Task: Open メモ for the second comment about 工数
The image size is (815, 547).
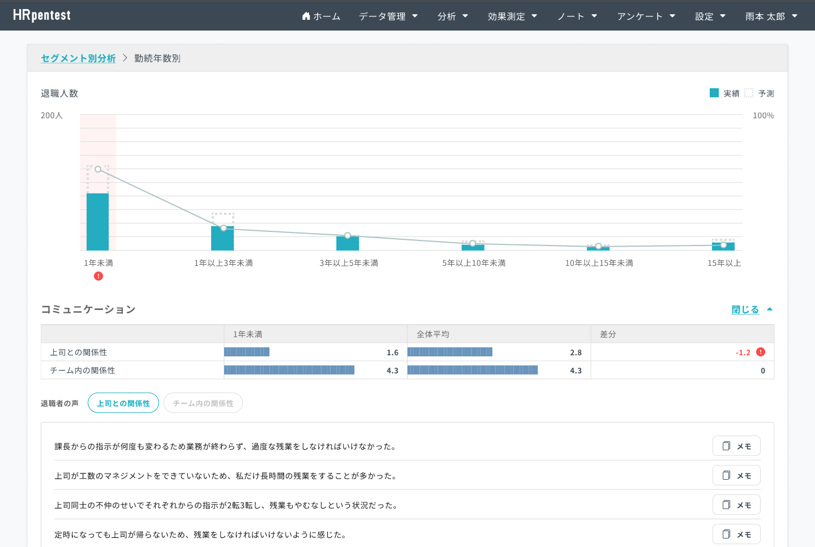Action: click(x=736, y=475)
